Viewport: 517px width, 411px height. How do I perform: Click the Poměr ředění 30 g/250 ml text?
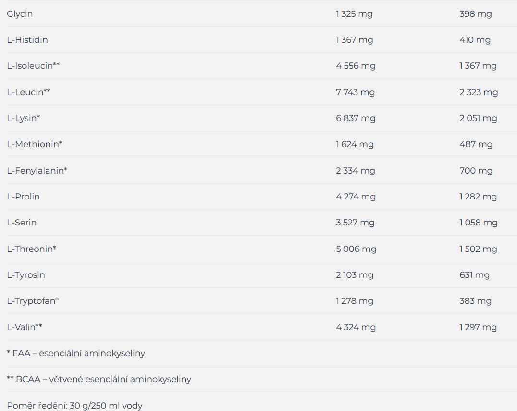(x=74, y=406)
